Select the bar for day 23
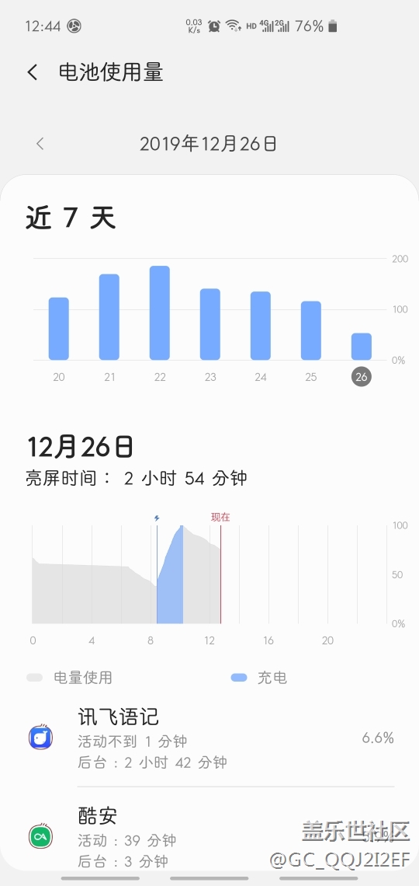The height and width of the screenshot is (886, 419). (x=210, y=324)
